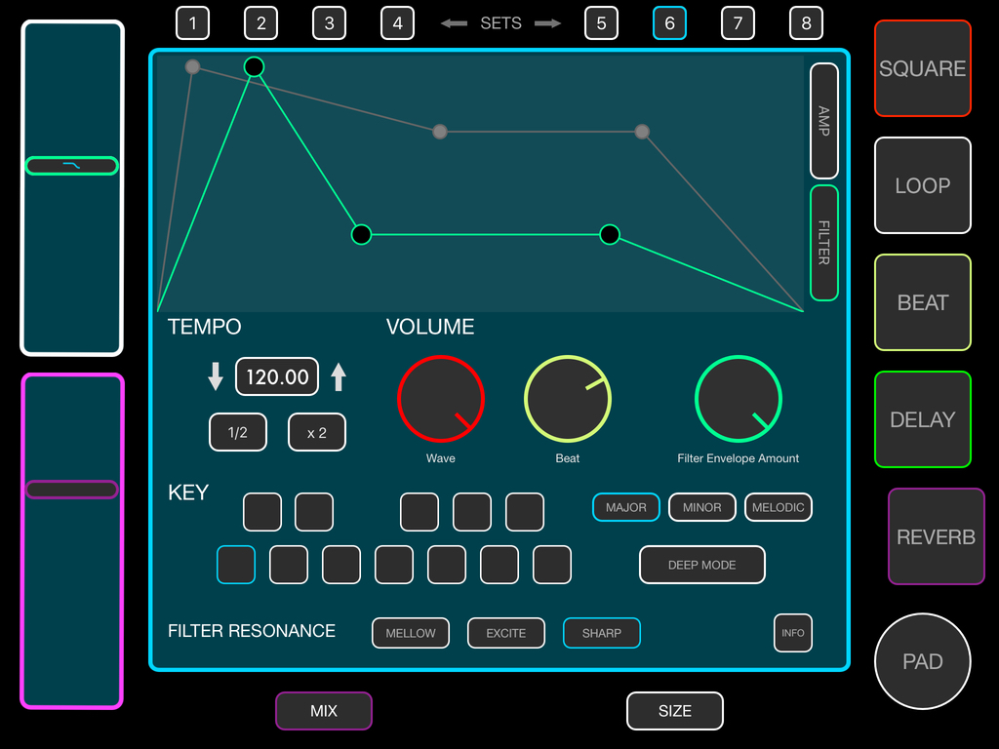
Task: Select set 5
Action: click(x=601, y=23)
